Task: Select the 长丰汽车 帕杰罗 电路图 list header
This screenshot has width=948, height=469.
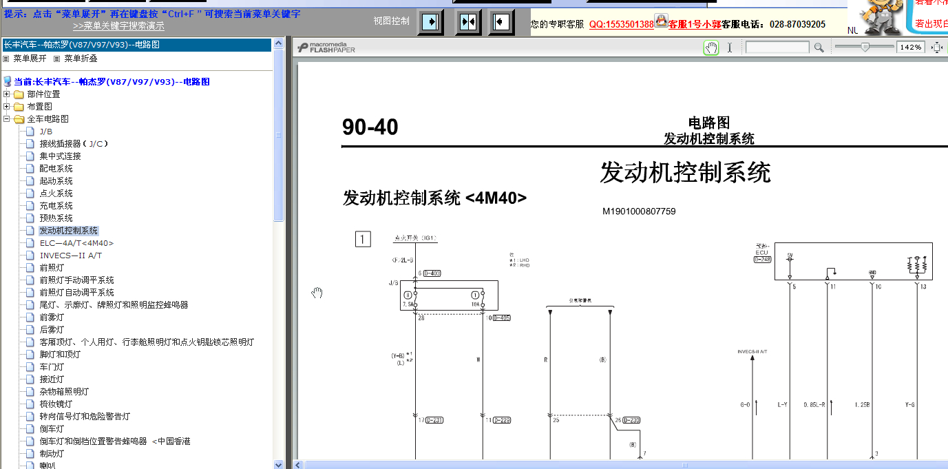Action: 137,45
